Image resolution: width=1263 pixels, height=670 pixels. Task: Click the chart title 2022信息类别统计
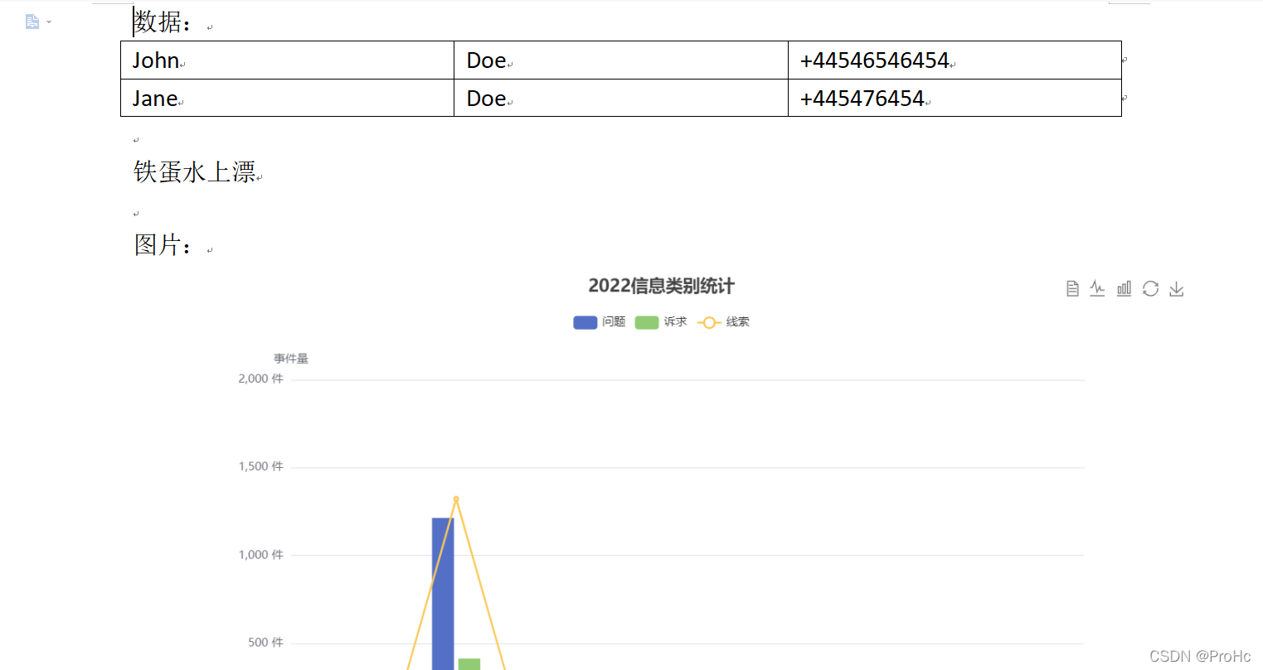pyautogui.click(x=661, y=286)
